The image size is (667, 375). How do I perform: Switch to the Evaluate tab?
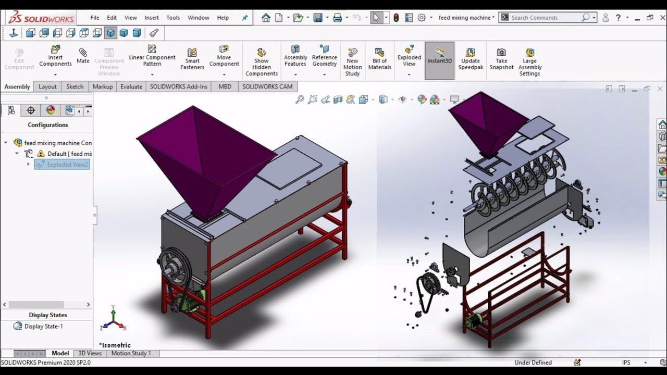[131, 86]
